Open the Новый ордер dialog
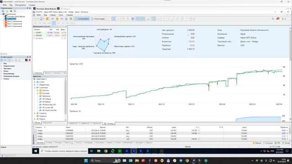Screen dimensions: 292x164 (98, 19)
